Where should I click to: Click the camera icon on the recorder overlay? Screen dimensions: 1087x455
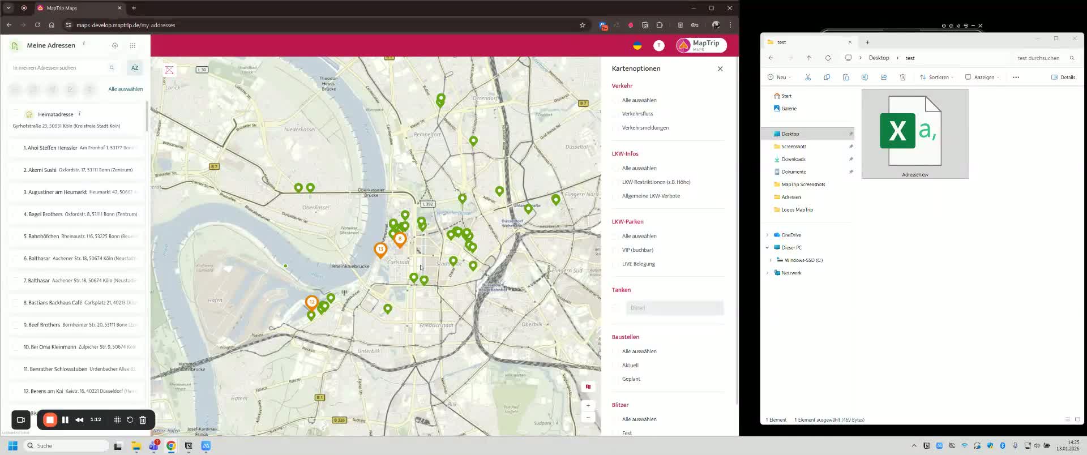pyautogui.click(x=21, y=419)
